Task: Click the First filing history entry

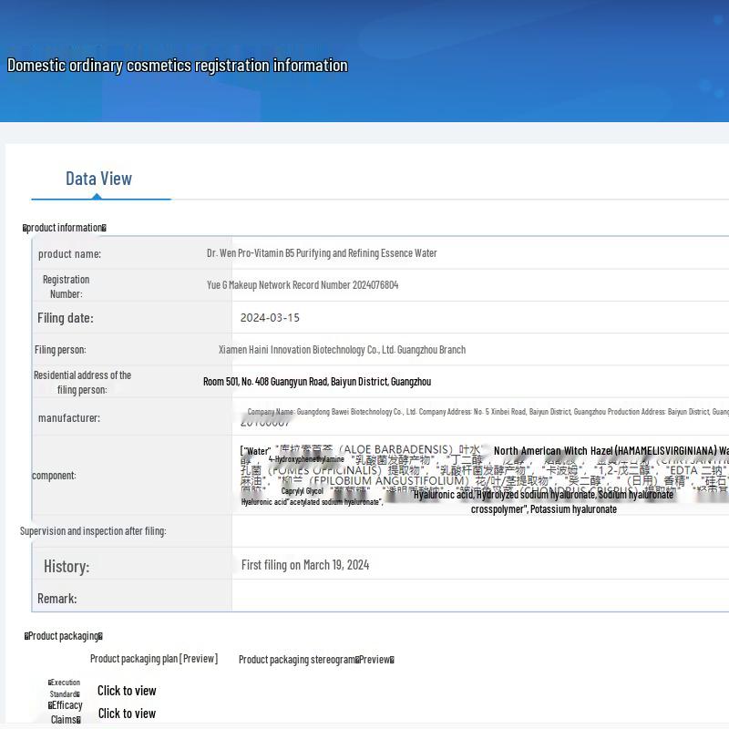Action: 305,565
